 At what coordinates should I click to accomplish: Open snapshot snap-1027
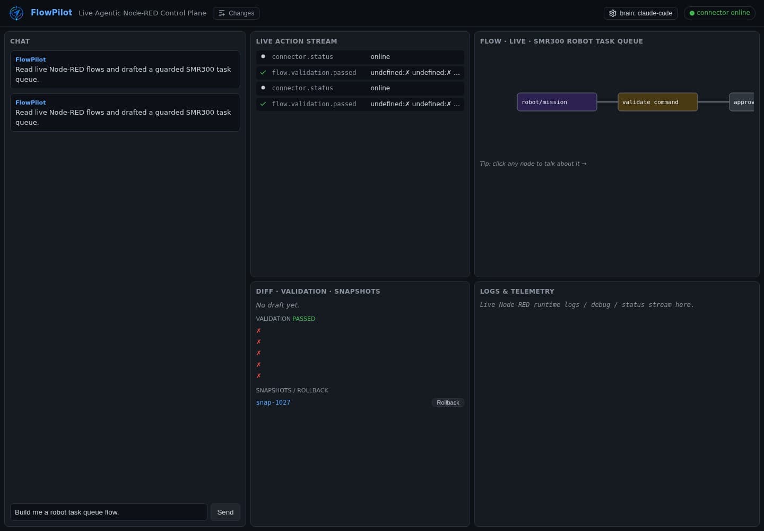click(x=273, y=402)
